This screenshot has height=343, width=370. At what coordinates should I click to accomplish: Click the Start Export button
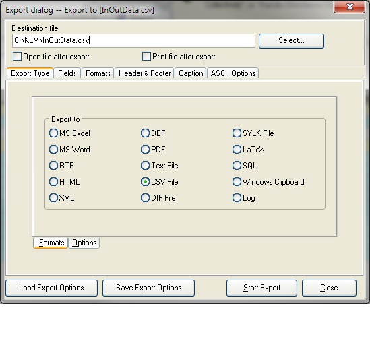tap(261, 288)
